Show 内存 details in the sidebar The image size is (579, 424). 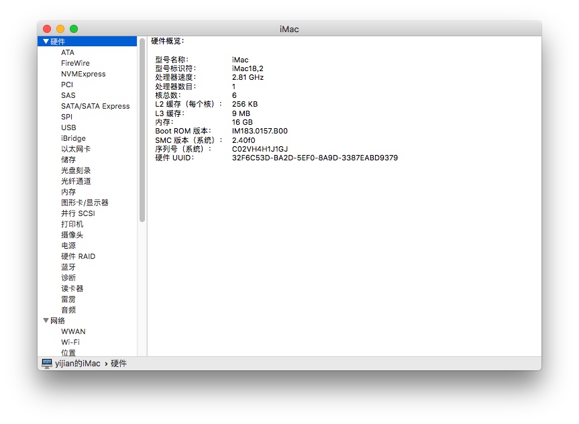[x=68, y=192]
